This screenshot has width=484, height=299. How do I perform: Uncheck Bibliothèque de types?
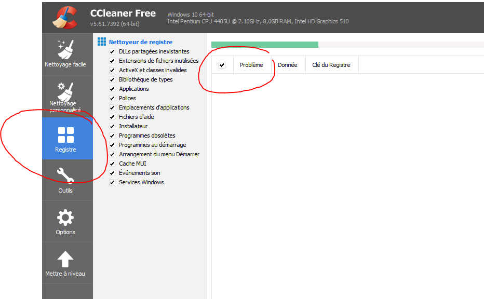[112, 79]
